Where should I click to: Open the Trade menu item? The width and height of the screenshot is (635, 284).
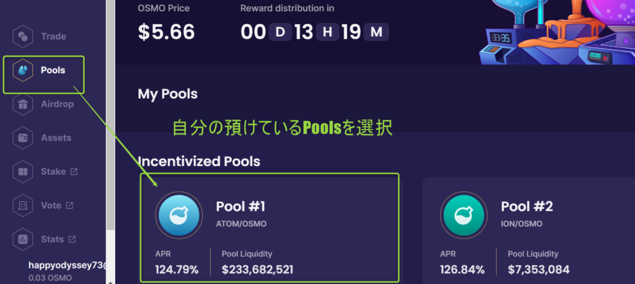(x=53, y=37)
